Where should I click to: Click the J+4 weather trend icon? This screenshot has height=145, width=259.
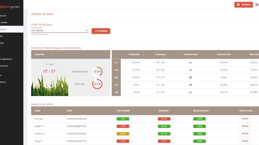point(190,85)
